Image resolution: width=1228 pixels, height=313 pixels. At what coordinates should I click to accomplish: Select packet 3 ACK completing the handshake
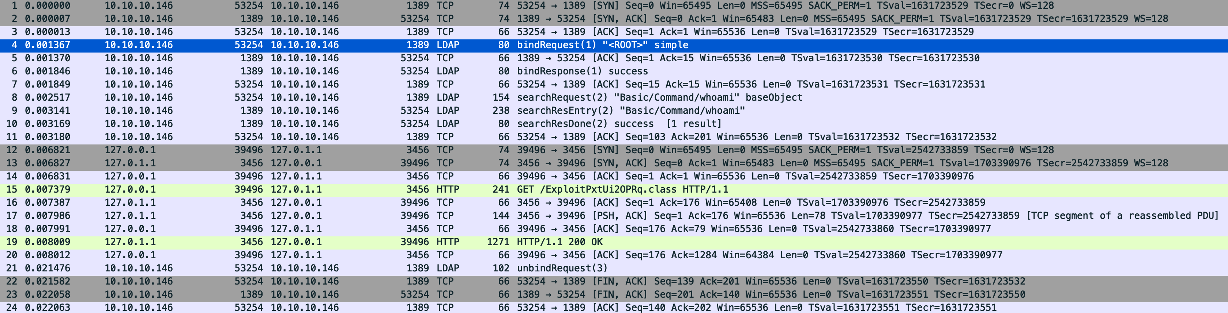tap(614, 32)
